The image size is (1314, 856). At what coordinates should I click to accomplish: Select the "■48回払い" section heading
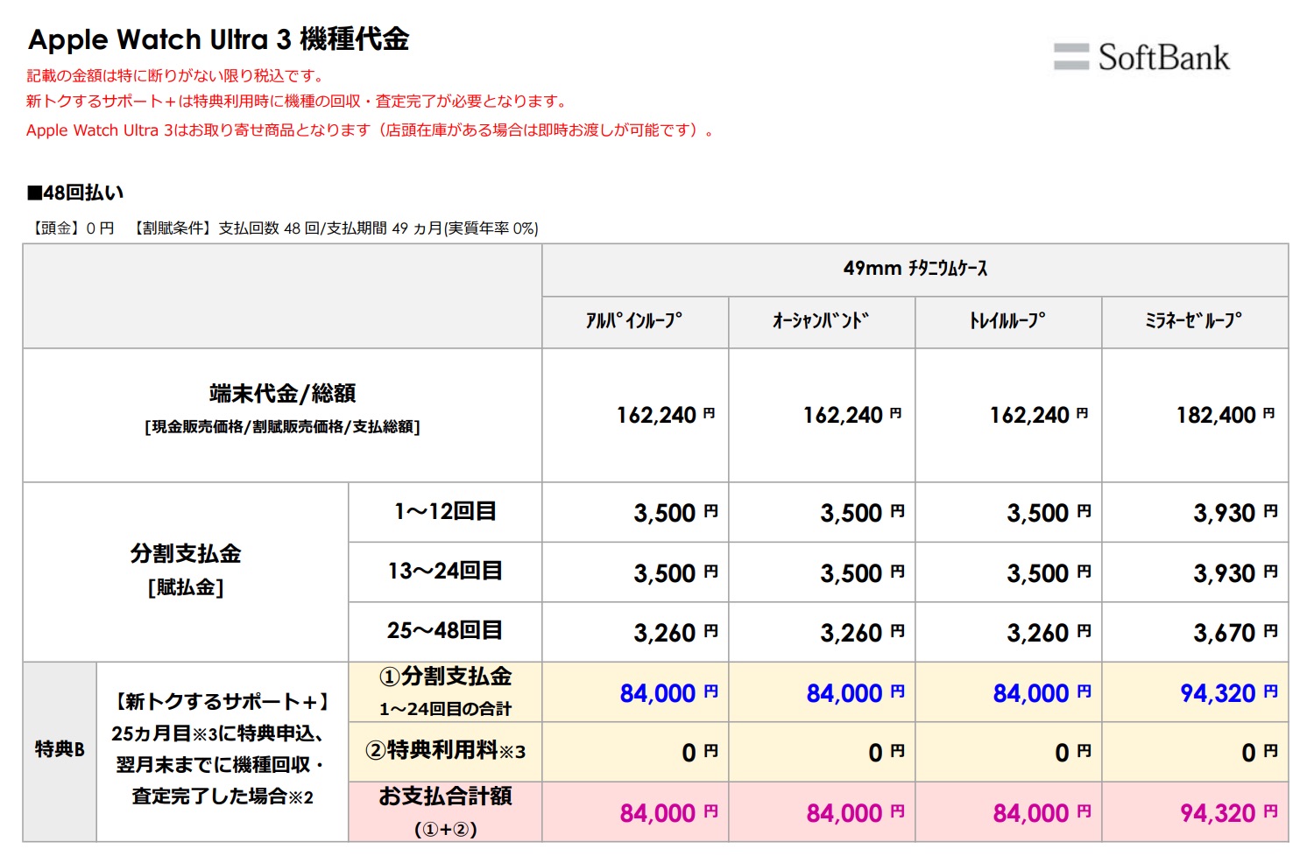pyautogui.click(x=75, y=193)
